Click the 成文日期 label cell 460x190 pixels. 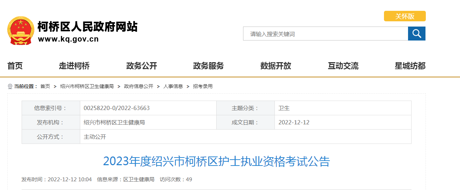pyautogui.click(x=246, y=123)
